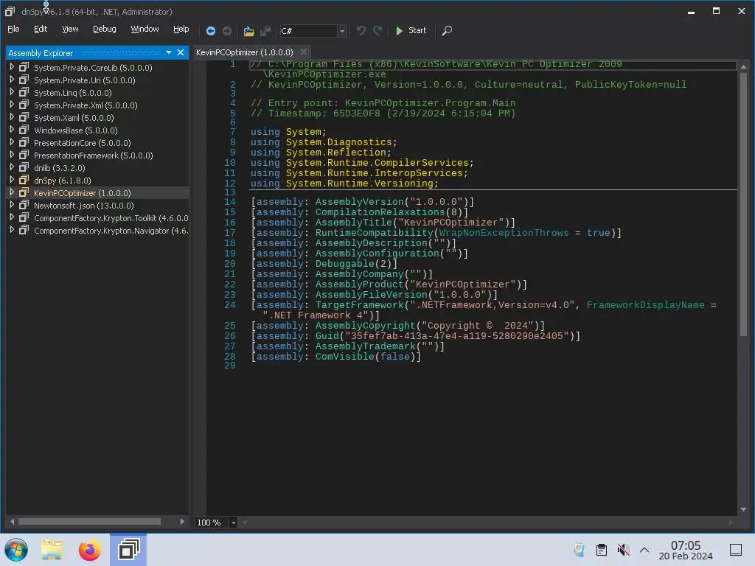Click the Start debug label
Screen dimensions: 755x566
[417, 30]
